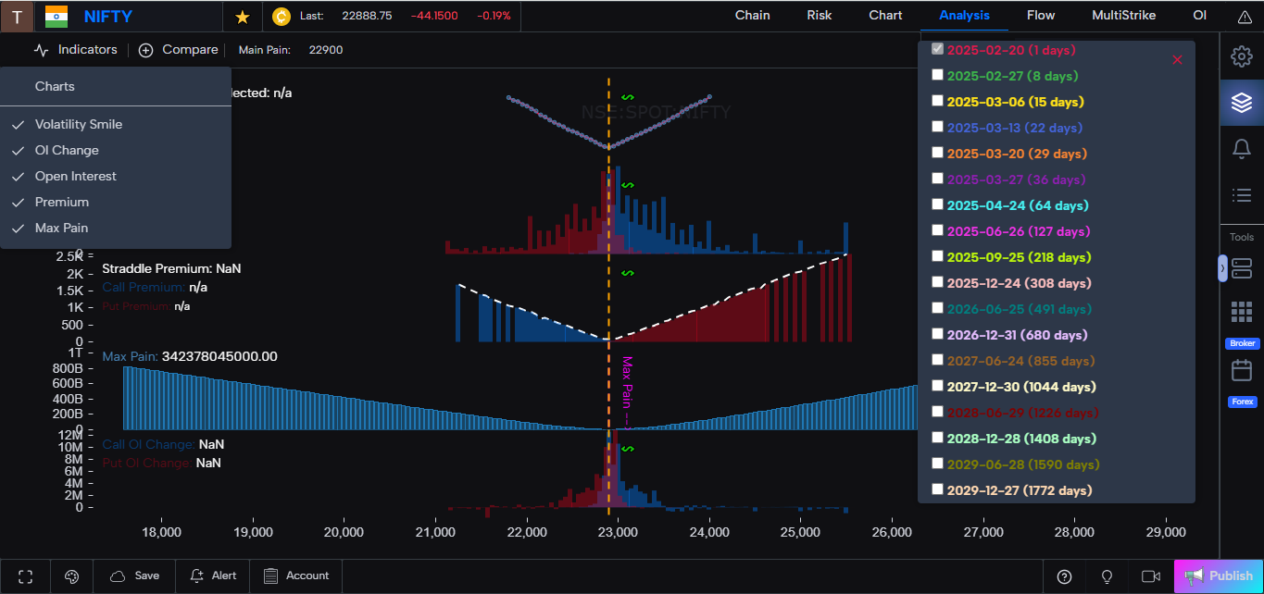Uncheck the 2025-02-20 expiry checkbox

[937, 49]
